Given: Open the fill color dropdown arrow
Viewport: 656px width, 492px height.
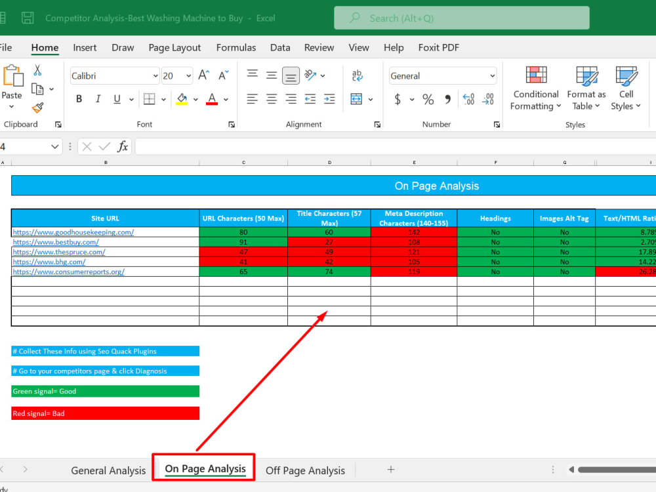Looking at the screenshot, I should tap(195, 100).
